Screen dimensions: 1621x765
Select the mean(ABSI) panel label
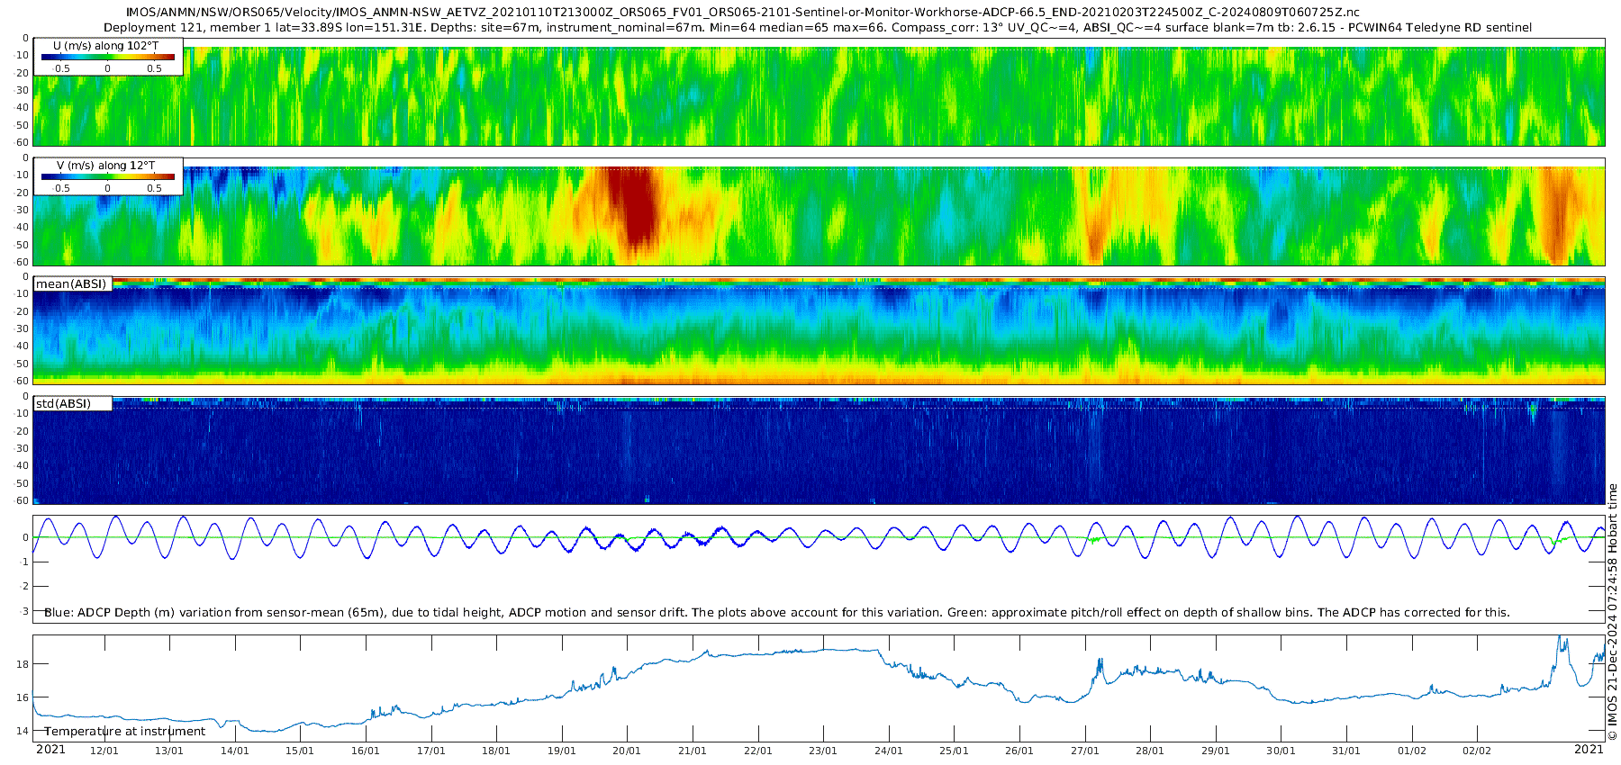coord(71,284)
